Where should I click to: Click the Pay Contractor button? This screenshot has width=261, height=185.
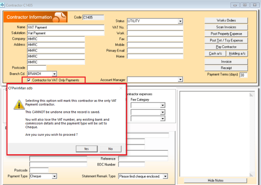(226, 47)
